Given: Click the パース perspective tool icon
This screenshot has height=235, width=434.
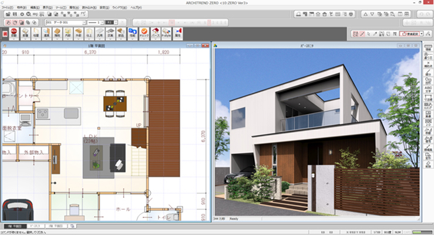Looking at the screenshot, I should (156, 33).
